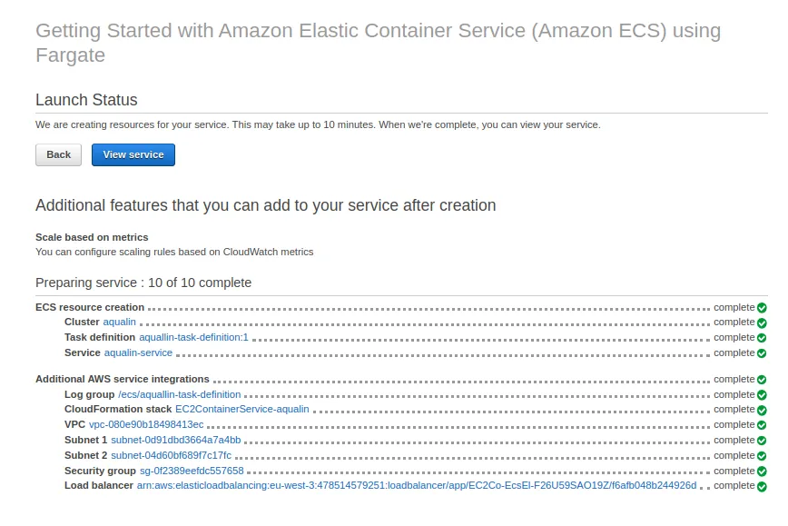Click the green check icon for Log group

coord(763,395)
